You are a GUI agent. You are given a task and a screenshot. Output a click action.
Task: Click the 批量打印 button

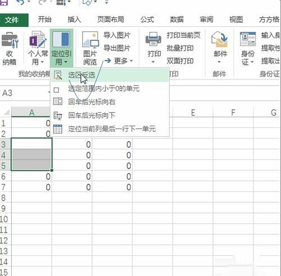[x=180, y=48]
